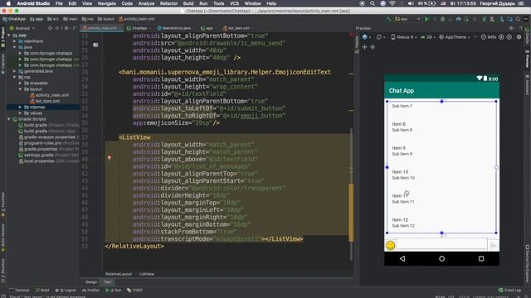Expand the mipmap folder
Screen dimensions: 531x298
coord(20,107)
